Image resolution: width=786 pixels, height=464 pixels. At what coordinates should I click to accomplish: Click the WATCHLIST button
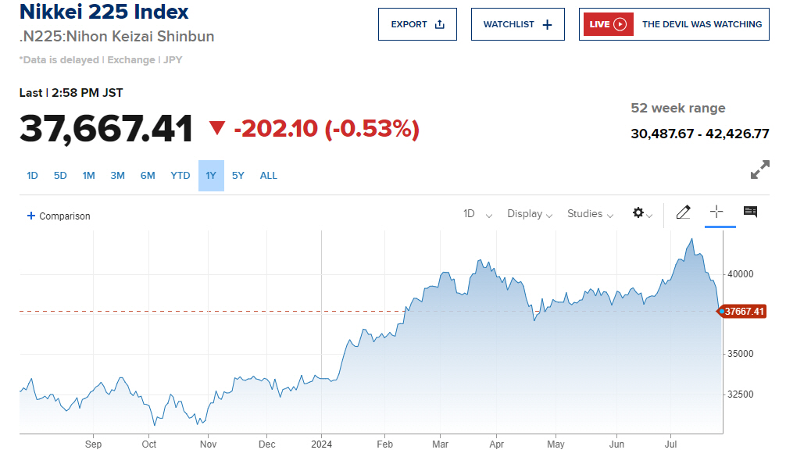coord(517,24)
